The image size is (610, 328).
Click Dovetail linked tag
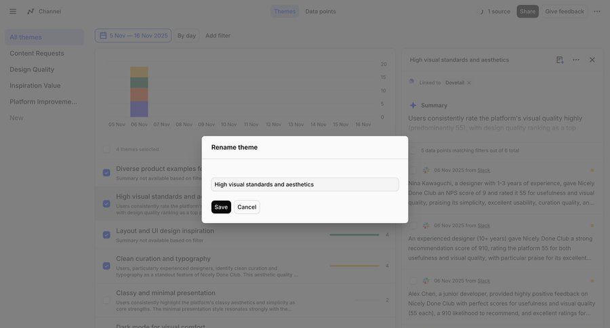pyautogui.click(x=455, y=83)
